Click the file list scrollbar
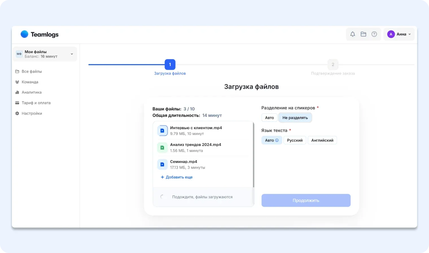 (x=253, y=155)
